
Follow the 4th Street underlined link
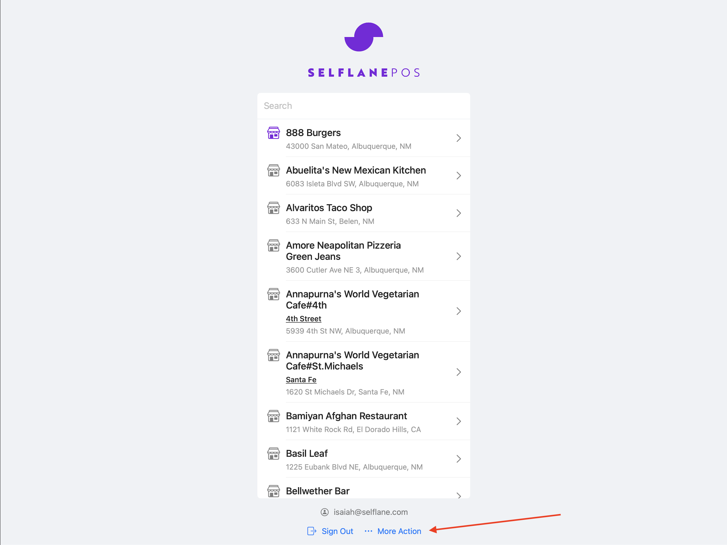click(x=303, y=319)
